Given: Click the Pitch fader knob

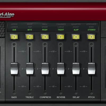Looking at the screenshot, I should click(x=91, y=69).
